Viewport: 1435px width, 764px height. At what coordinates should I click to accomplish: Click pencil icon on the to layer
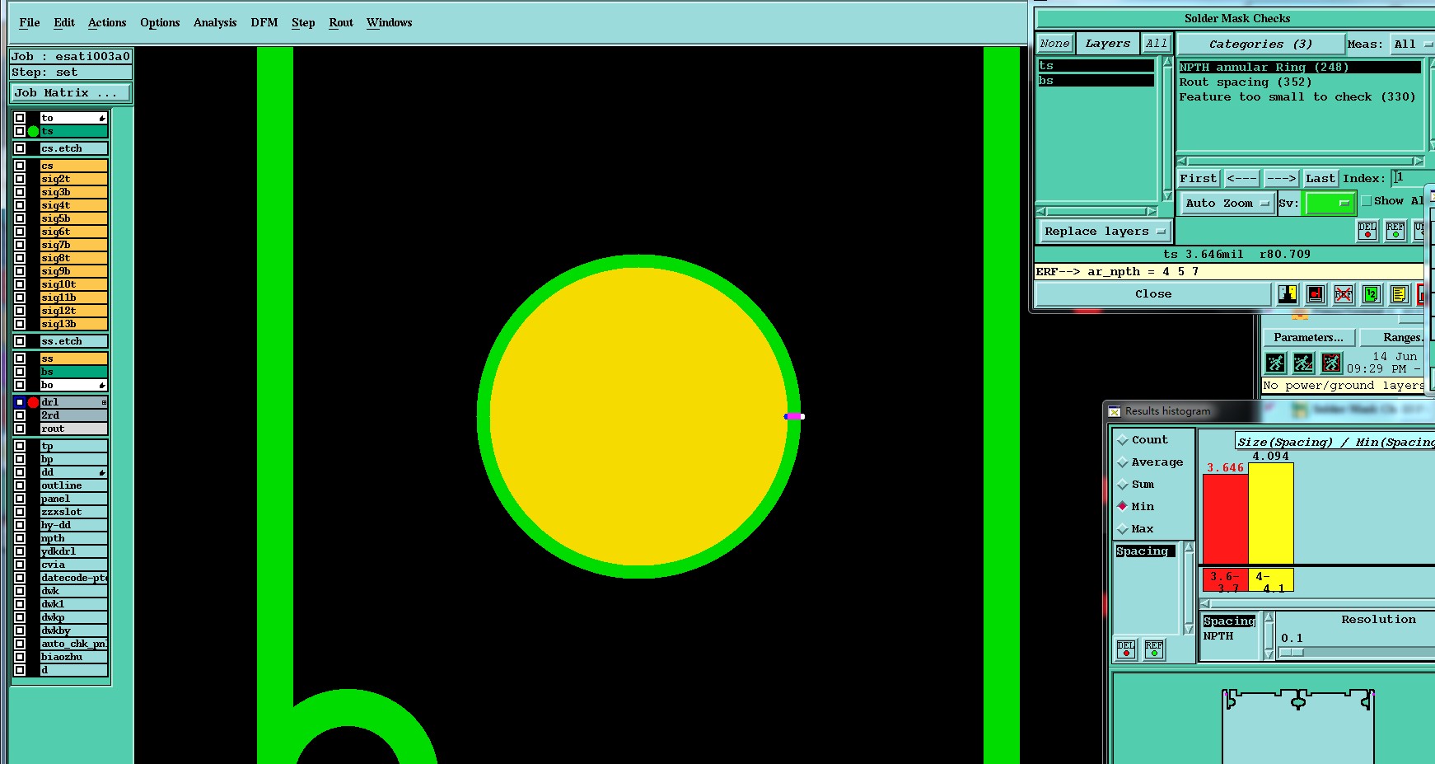[102, 118]
